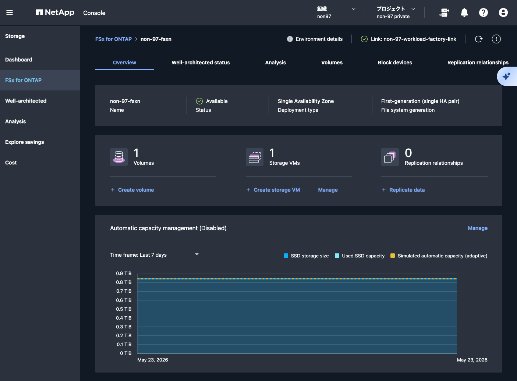The image size is (517, 381).
Task: Click the Storage VMs icon
Action: coord(255,157)
